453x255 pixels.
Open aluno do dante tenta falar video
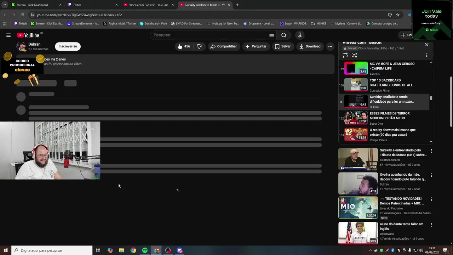tap(383, 233)
